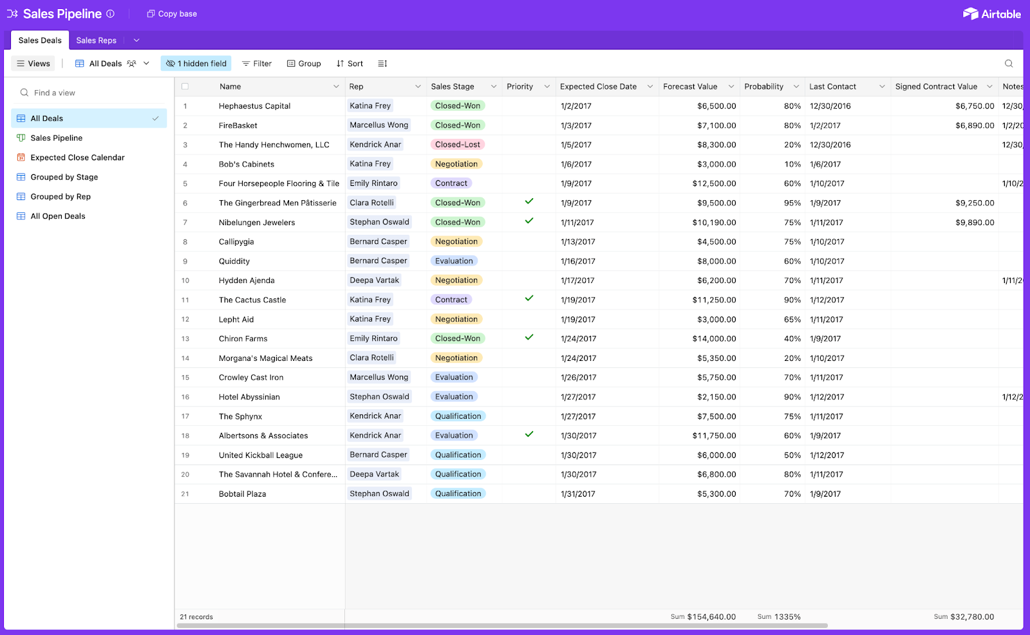Viewport: 1030px width, 635px height.
Task: Open the Name column dropdown arrow
Action: 336,86
